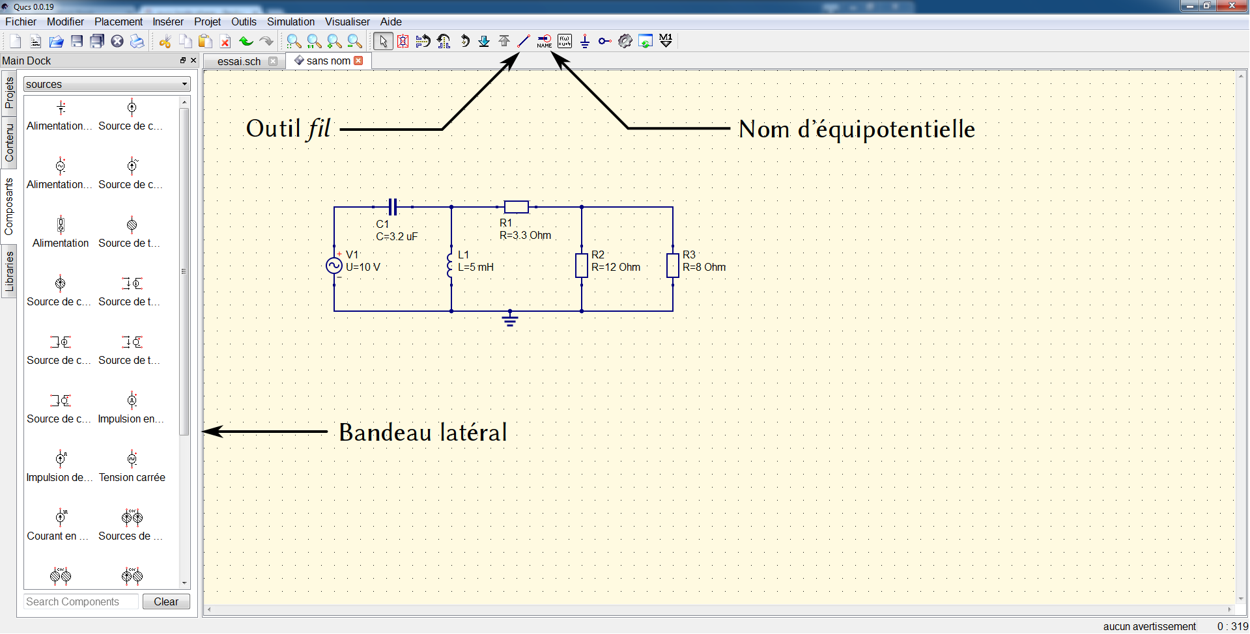
Task: Open the Outils menu
Action: coord(244,21)
